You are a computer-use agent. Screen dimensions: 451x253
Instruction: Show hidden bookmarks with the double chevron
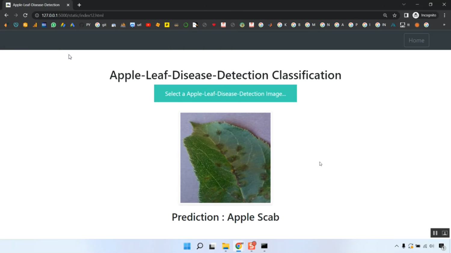click(444, 25)
